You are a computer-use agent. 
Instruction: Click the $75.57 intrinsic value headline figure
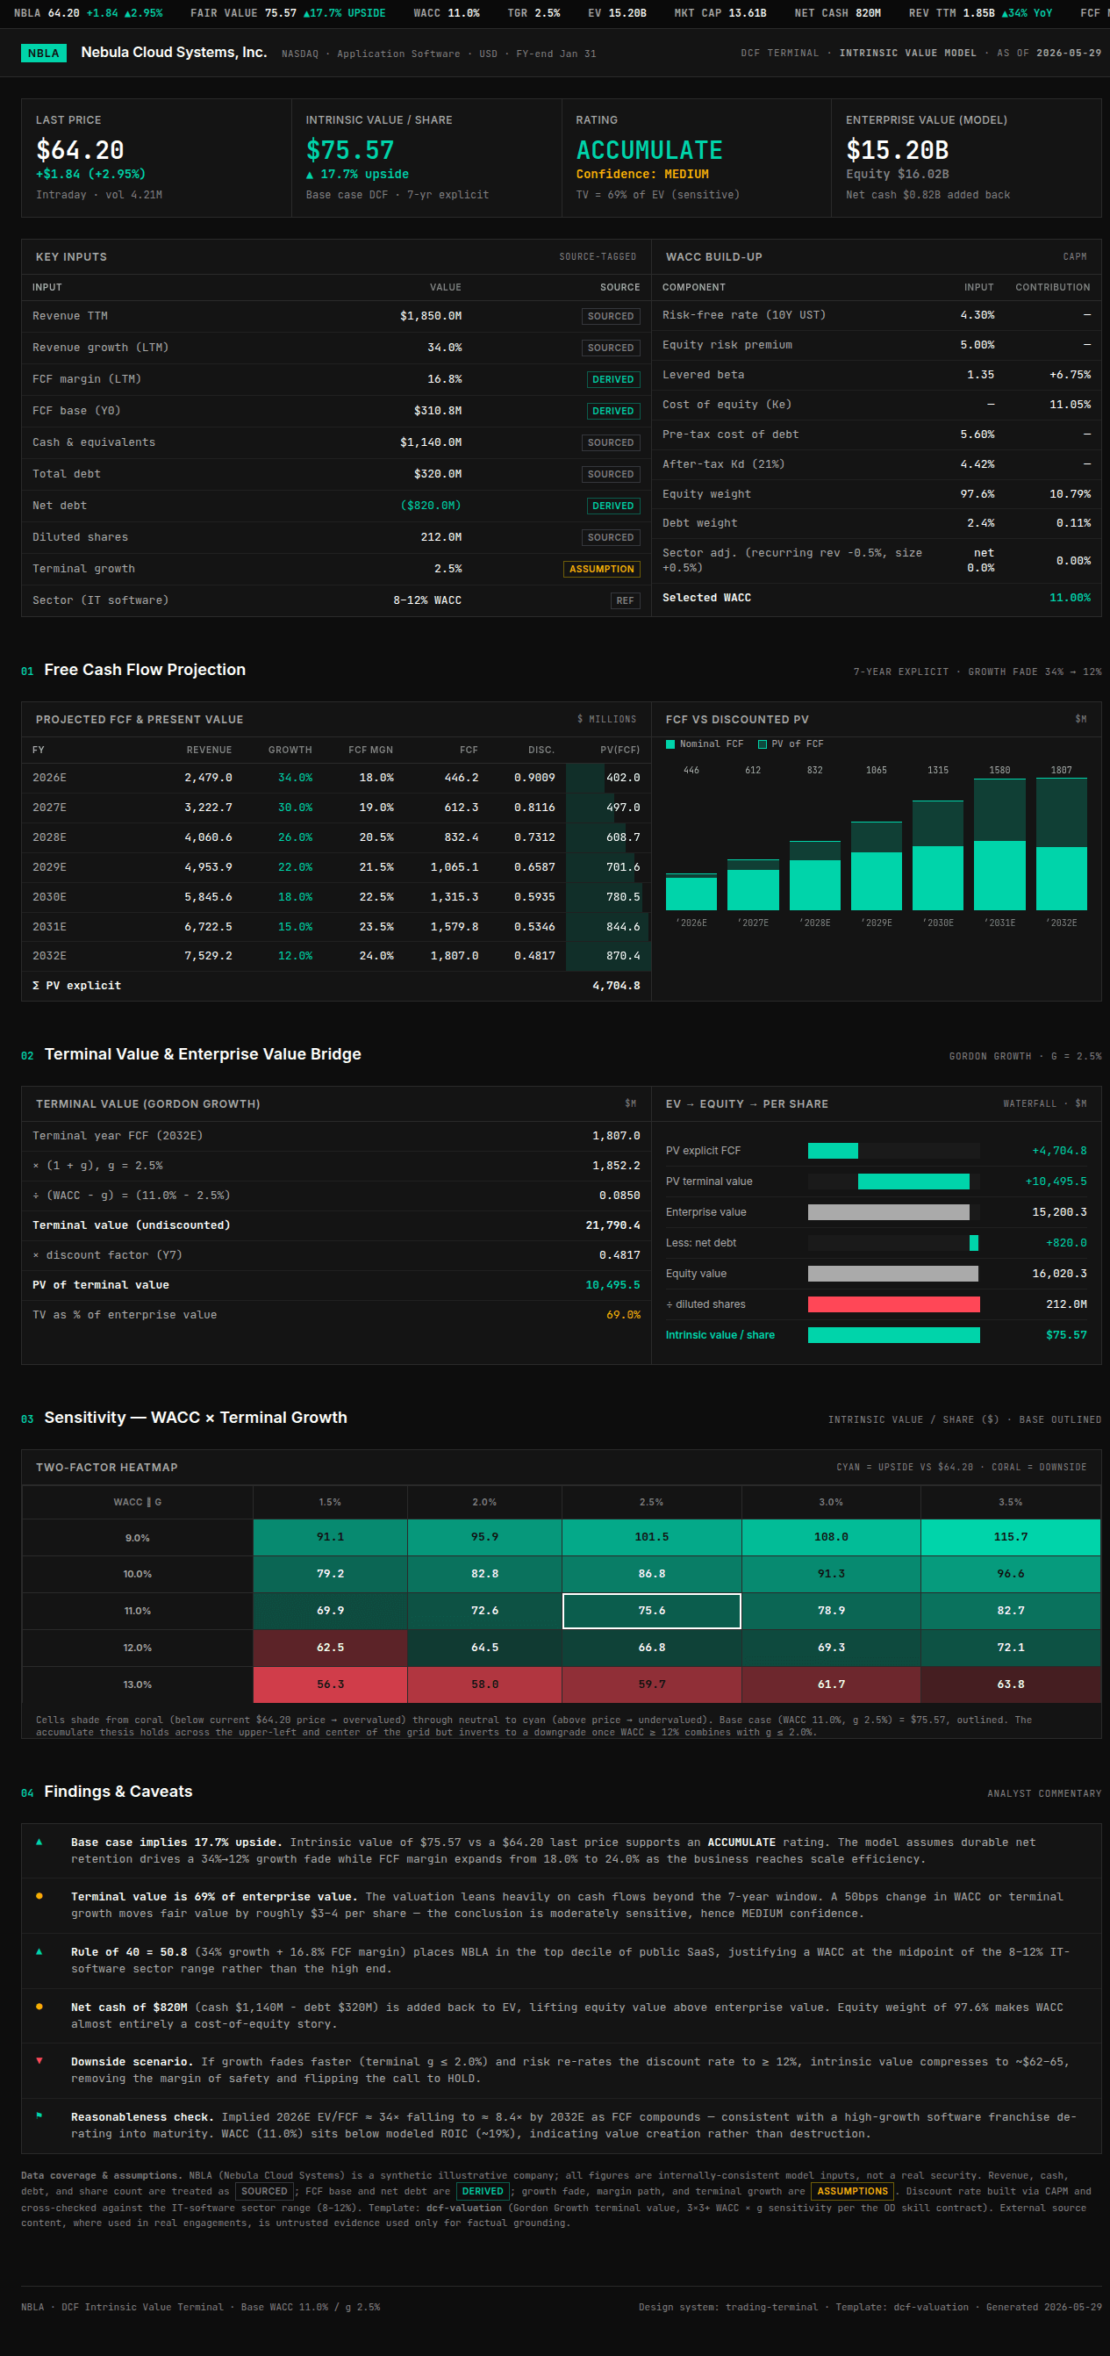pos(349,149)
